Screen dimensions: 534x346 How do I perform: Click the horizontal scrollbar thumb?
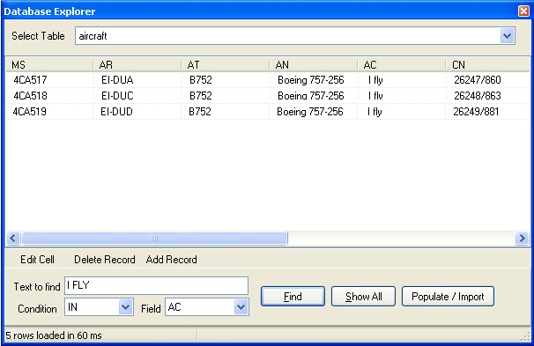tap(154, 239)
